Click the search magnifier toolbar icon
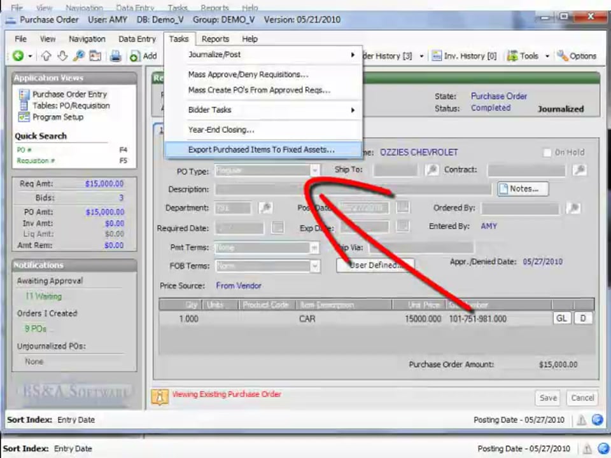Image resolution: width=611 pixels, height=458 pixels. pyautogui.click(x=79, y=56)
